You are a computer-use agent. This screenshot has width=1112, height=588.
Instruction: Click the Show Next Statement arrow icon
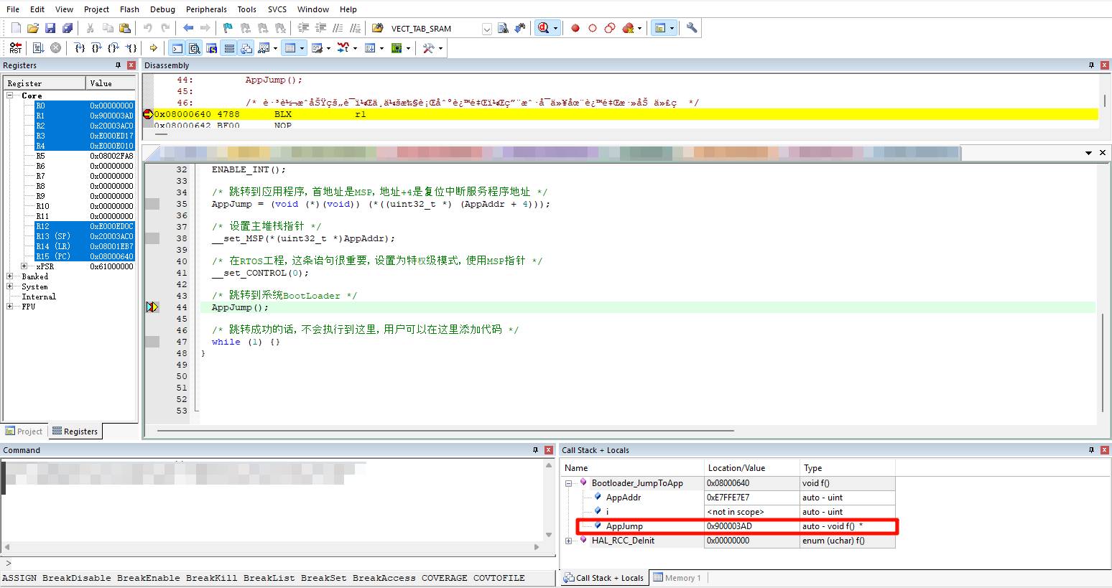(x=153, y=48)
